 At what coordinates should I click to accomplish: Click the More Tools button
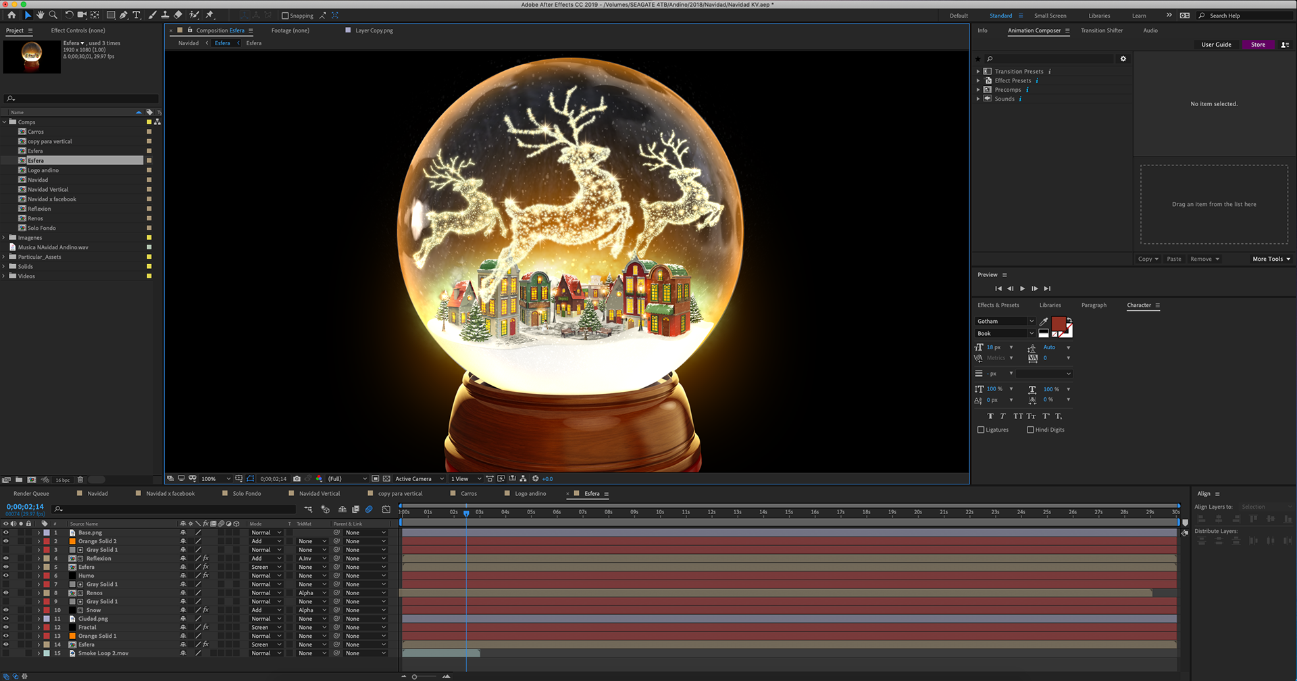[x=1271, y=259]
